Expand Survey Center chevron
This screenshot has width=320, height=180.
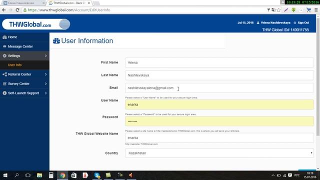pos(45,83)
